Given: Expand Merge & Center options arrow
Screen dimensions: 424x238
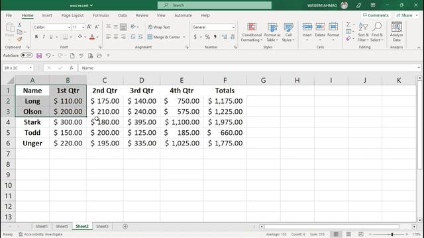Looking at the screenshot, I should [x=184, y=37].
